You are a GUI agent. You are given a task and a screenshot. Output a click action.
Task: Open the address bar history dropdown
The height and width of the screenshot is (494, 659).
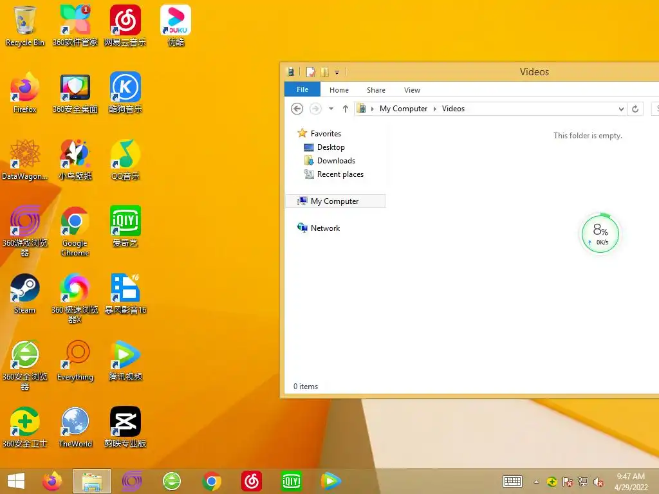pos(621,109)
